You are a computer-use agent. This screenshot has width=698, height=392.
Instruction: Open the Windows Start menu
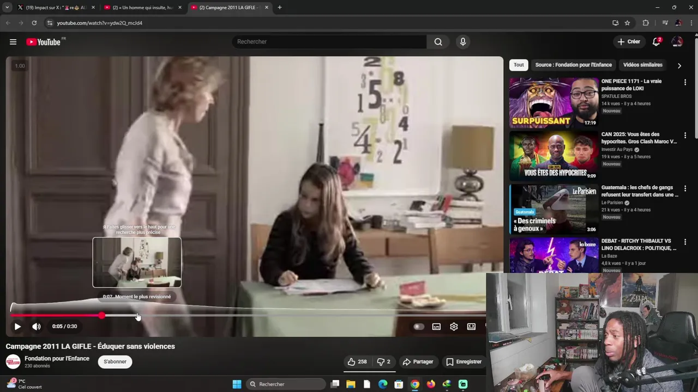pyautogui.click(x=237, y=384)
